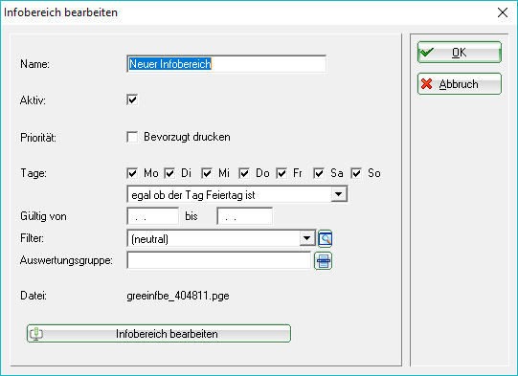Click the Infobereich bearbeiten button
Image resolution: width=518 pixels, height=376 pixels.
coord(159,333)
